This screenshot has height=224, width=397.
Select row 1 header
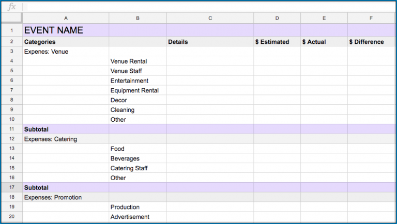coord(11,30)
